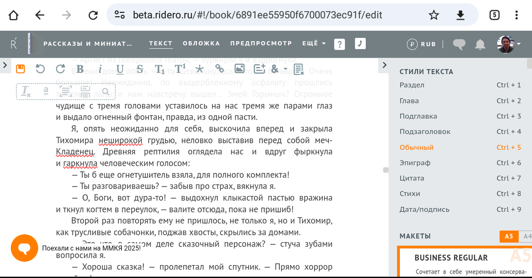
Task: Switch to the ПРЕДПРОСМОТР tab
Action: click(x=261, y=43)
